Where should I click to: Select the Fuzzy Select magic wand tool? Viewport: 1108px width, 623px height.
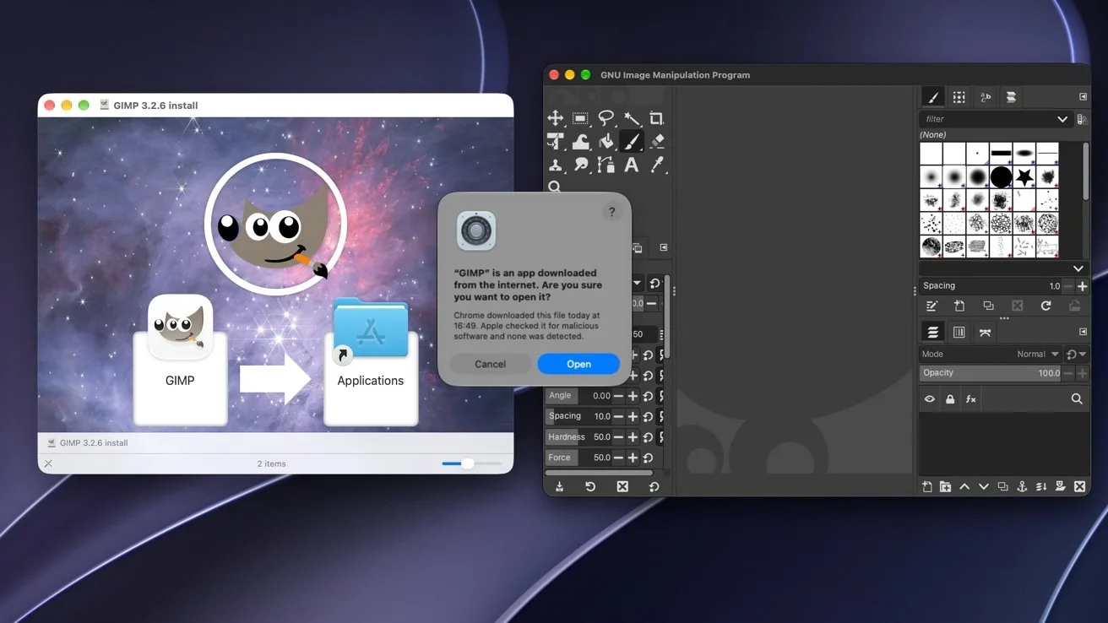(631, 118)
